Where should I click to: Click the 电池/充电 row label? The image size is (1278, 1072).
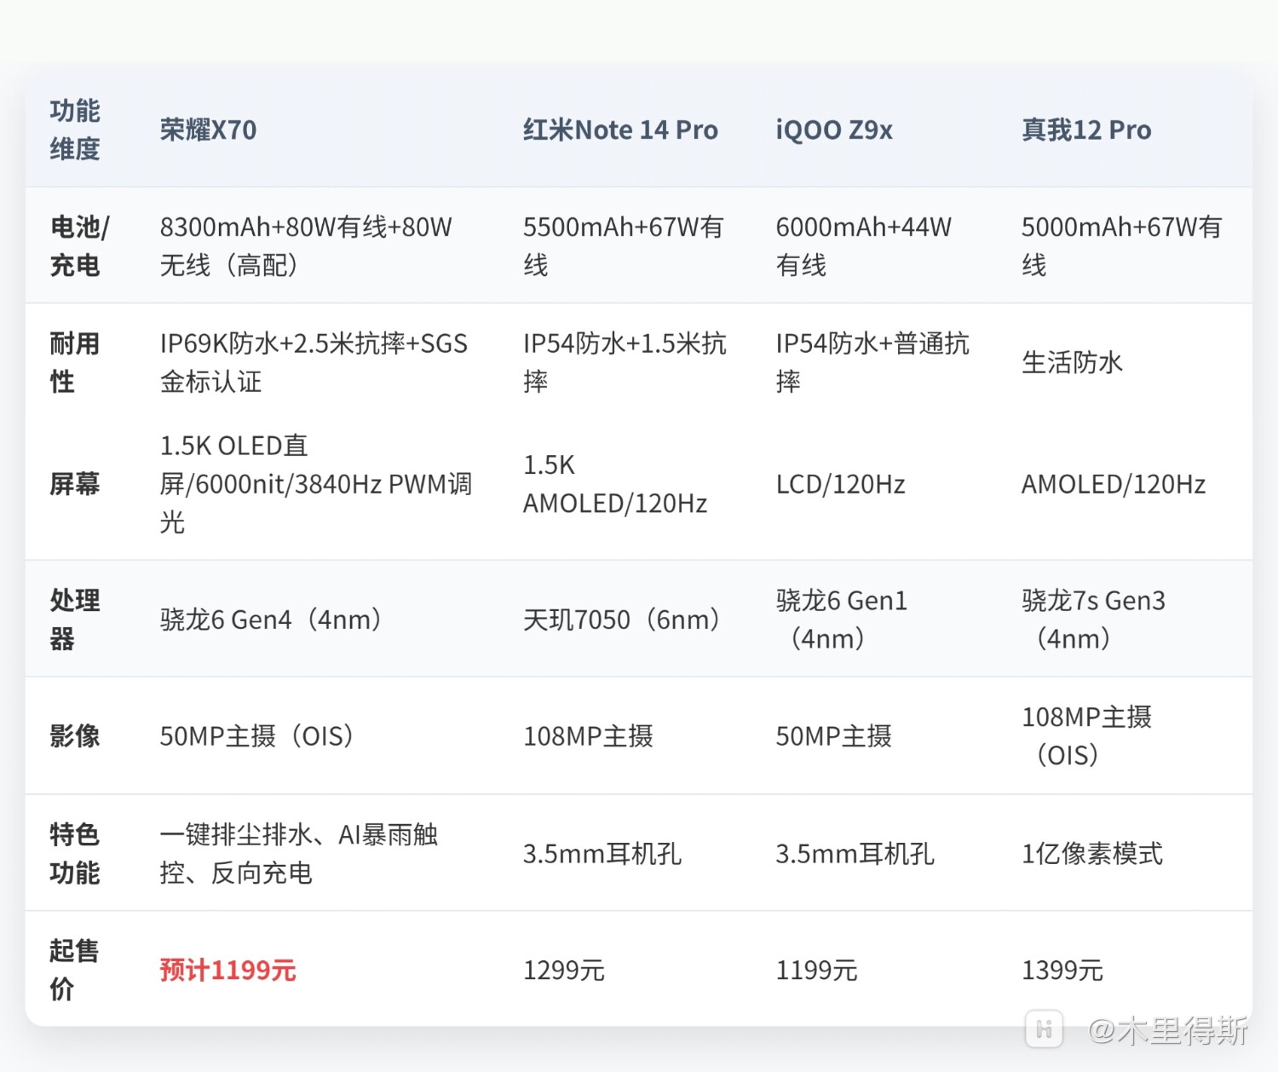79,246
